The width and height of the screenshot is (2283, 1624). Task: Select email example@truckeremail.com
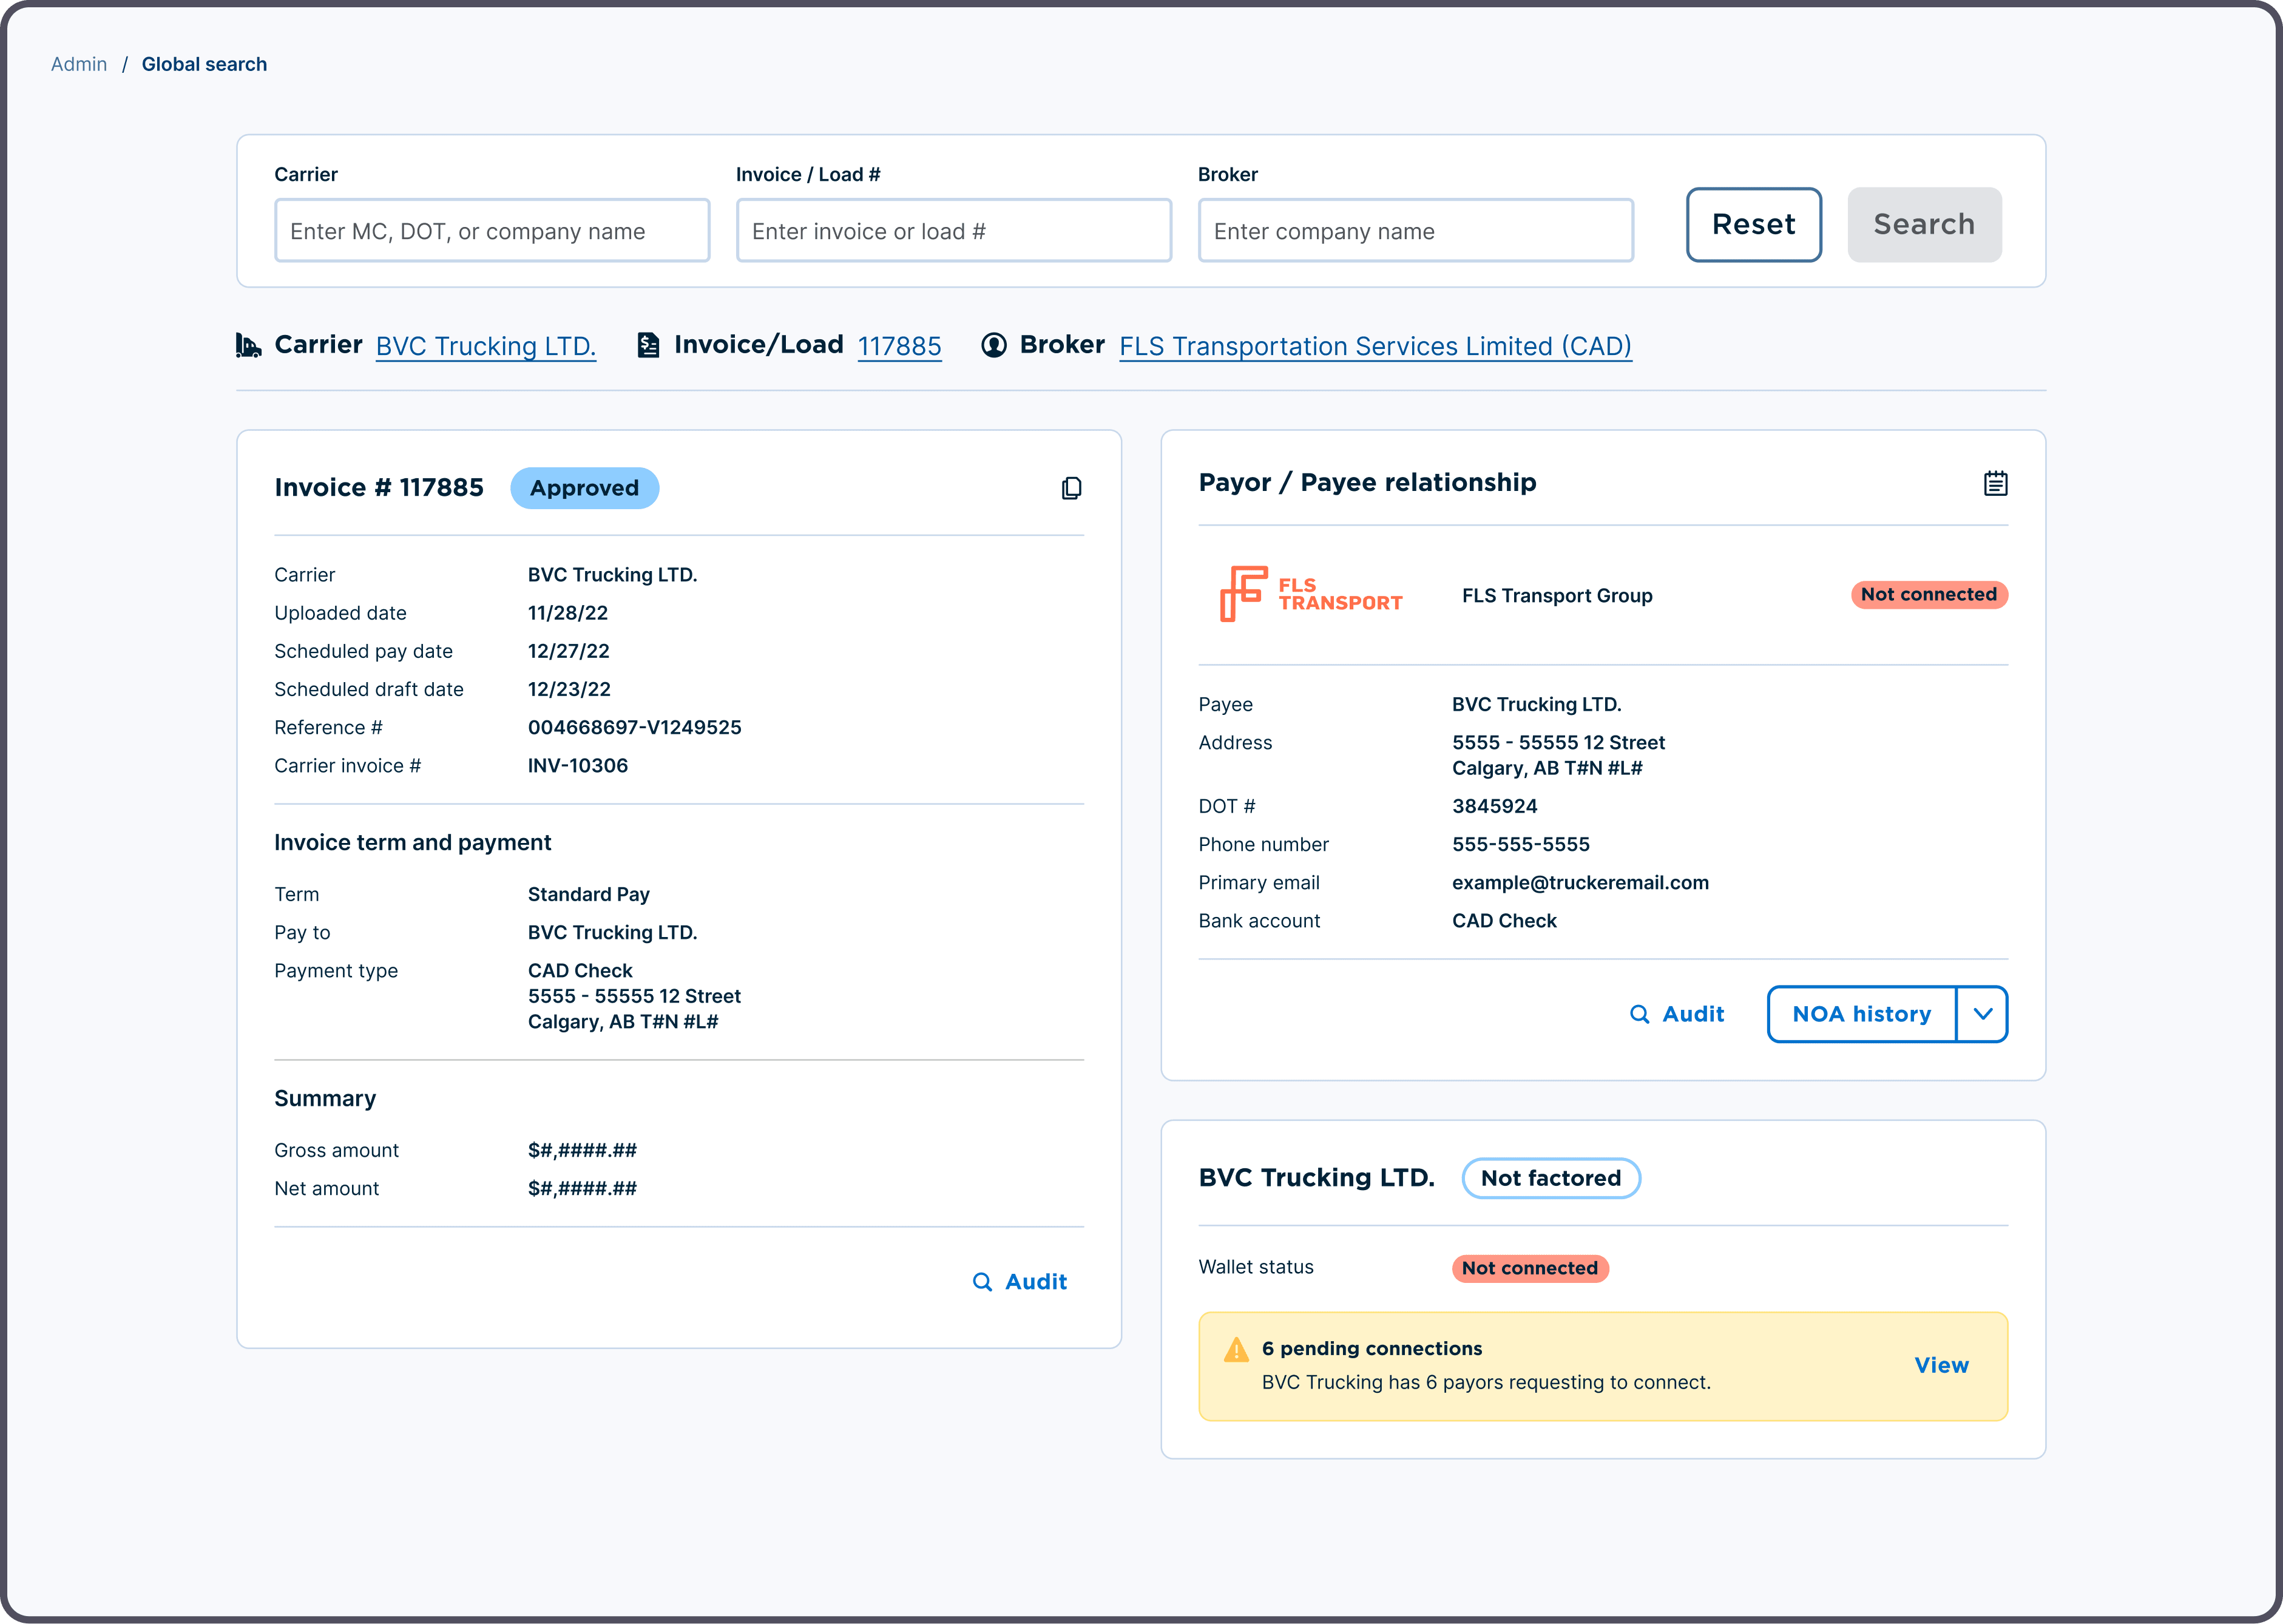click(1581, 883)
